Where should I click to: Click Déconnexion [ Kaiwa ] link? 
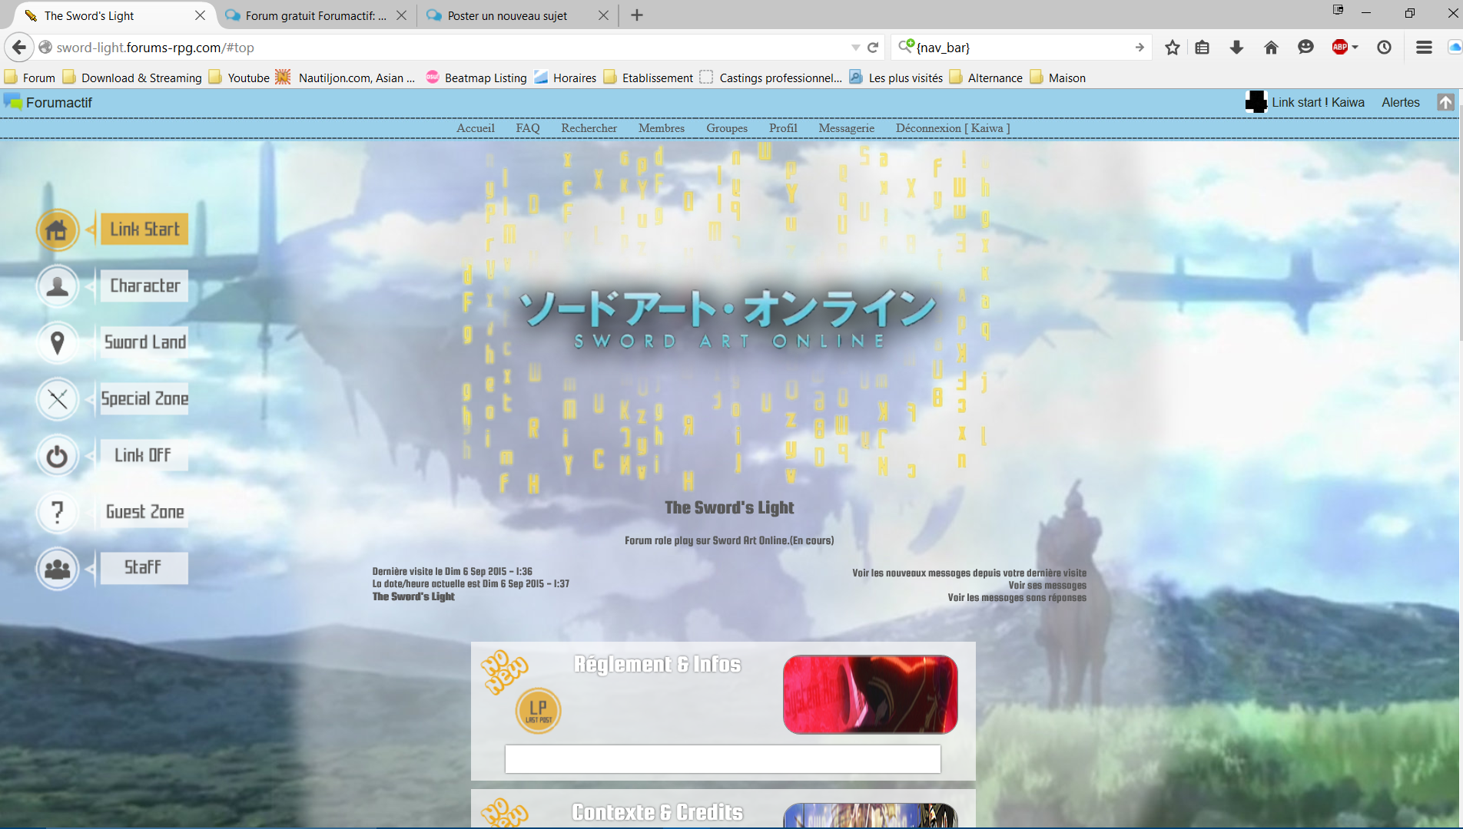coord(952,128)
